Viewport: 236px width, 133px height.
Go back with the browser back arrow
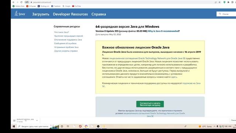pos(14,2)
